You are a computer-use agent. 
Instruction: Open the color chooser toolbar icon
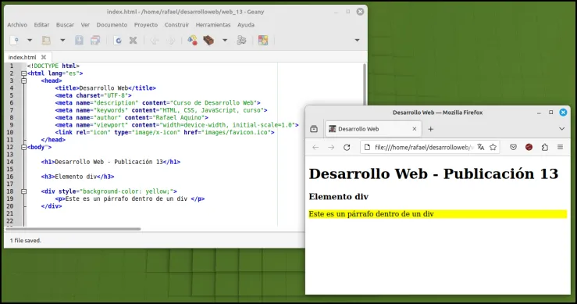[x=263, y=40]
